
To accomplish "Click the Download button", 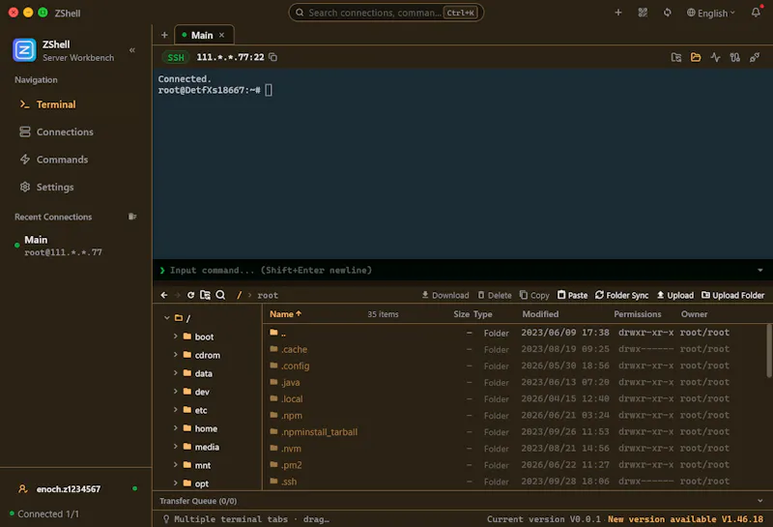I will point(445,295).
